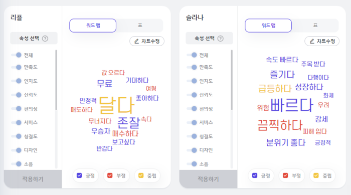Viewport: 351px width, 195px height.
Task: Click help icon beside 속성 선택 in 솔라나 panel
Action: (221, 39)
